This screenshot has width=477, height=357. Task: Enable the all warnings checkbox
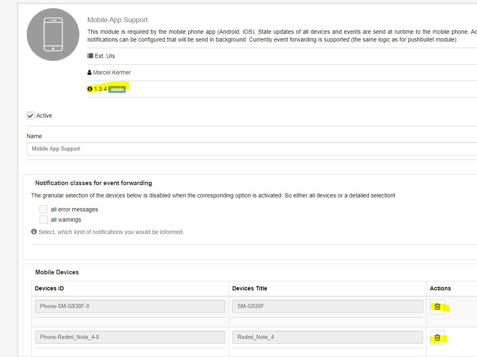point(44,220)
